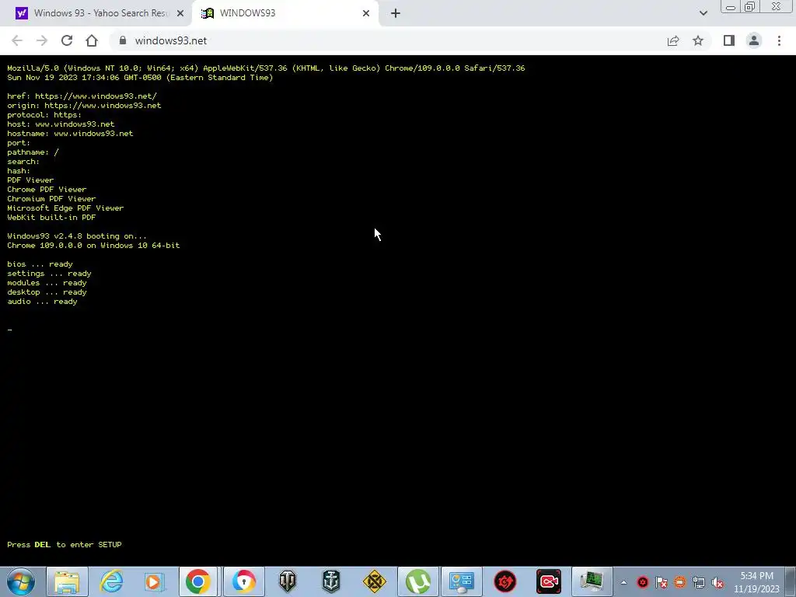Click the 'Chromium PDF Viewer' line
The height and width of the screenshot is (597, 796).
tap(51, 199)
